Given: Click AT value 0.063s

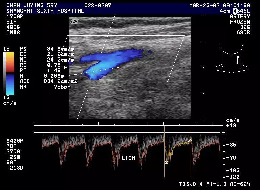Looking at the screenshot, I should [x=54, y=76].
